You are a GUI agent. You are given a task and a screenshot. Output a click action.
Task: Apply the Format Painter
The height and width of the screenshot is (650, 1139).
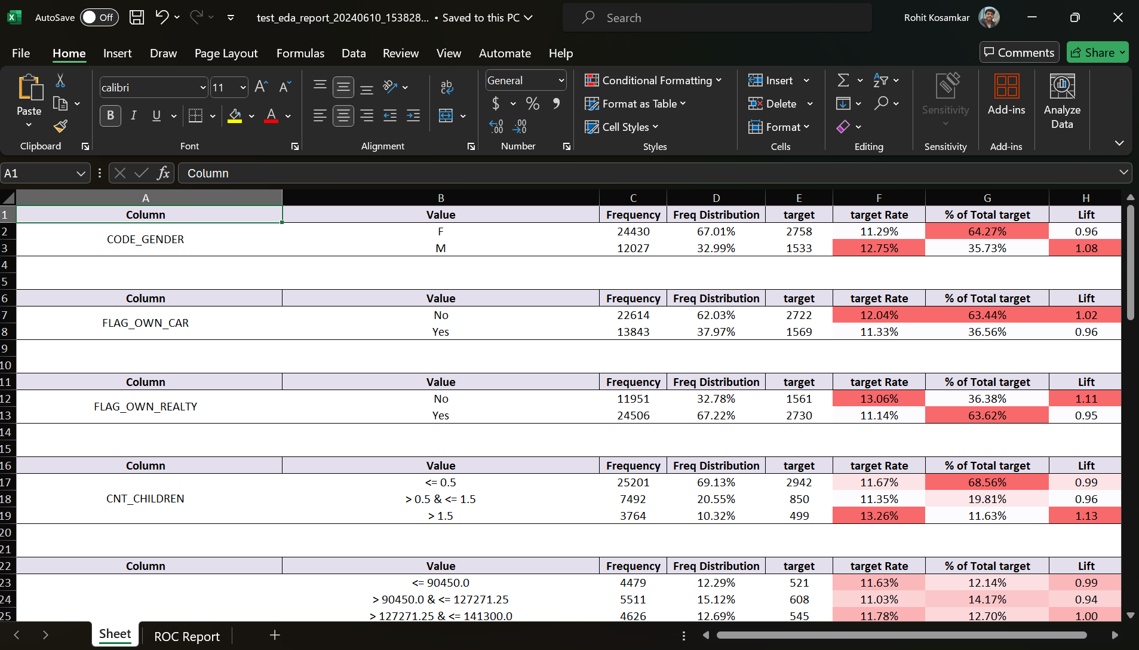coord(60,126)
